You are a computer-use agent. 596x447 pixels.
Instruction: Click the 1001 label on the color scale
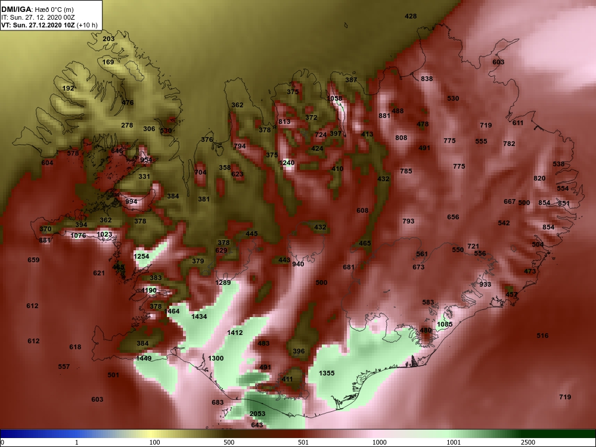tap(454, 442)
